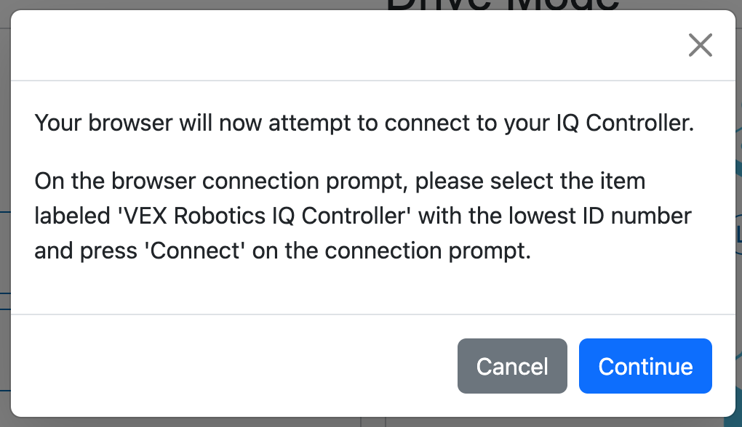The image size is (742, 427).
Task: Click the empty dialog header area
Action: pyautogui.click(x=291, y=44)
